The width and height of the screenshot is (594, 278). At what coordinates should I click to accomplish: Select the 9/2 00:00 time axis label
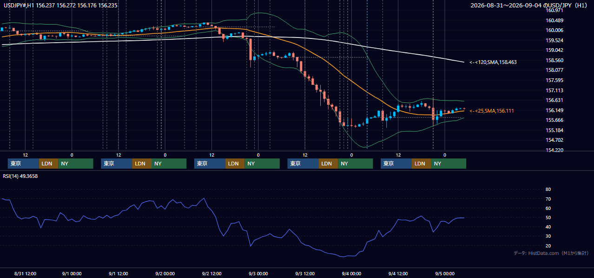[x=165, y=274]
